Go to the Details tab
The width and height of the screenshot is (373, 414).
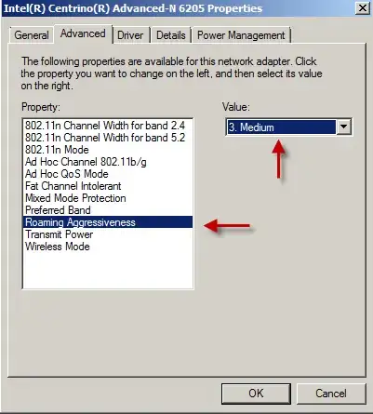[x=171, y=35]
